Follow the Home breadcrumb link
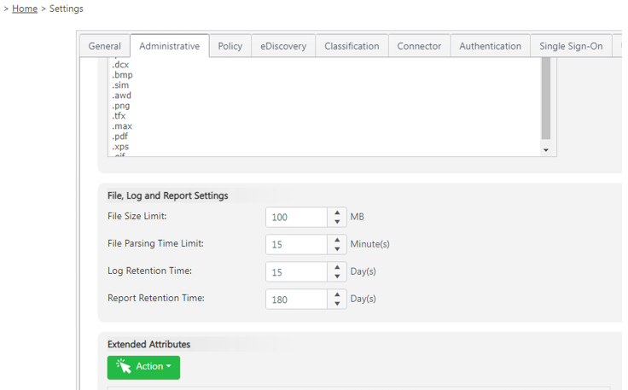Viewport: 628px width, 390px height. click(25, 9)
